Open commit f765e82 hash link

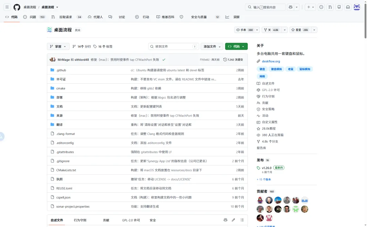pyautogui.click(x=205, y=60)
